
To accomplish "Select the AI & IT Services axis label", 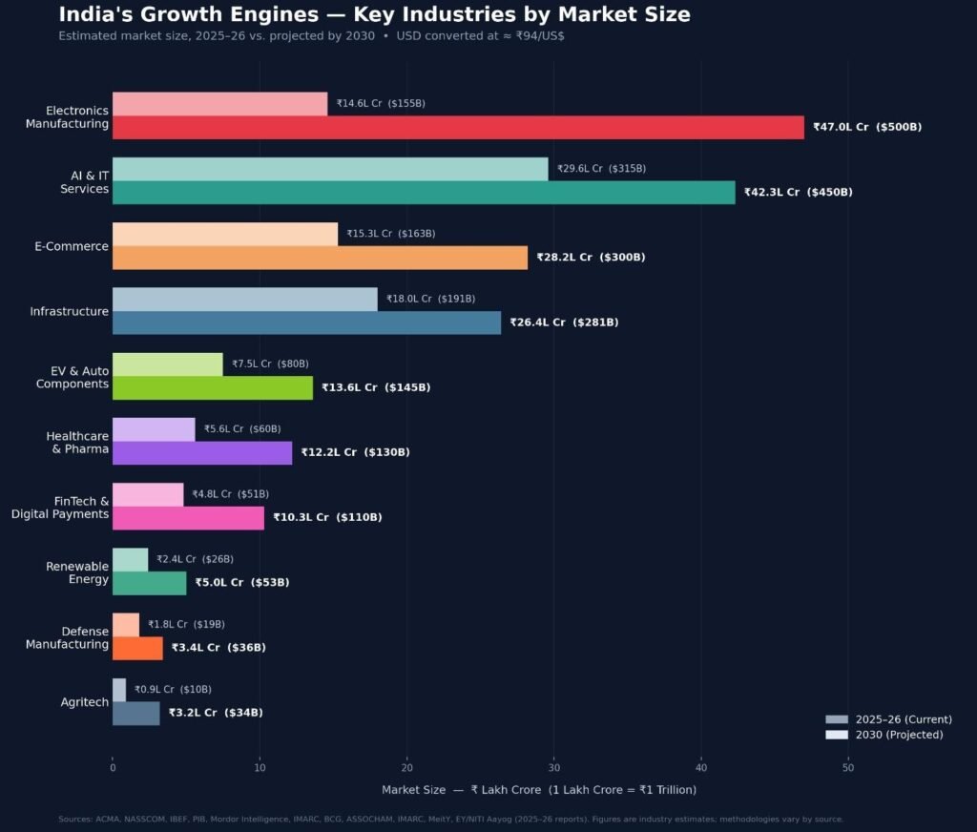I will [85, 182].
